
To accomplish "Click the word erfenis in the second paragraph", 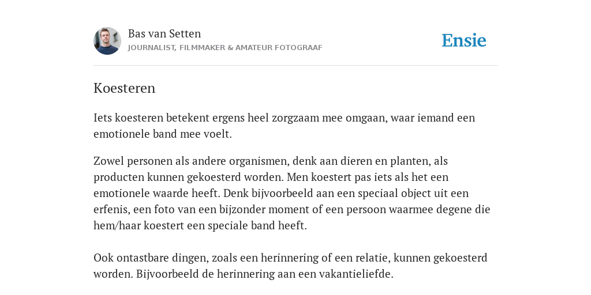I will (111, 210).
